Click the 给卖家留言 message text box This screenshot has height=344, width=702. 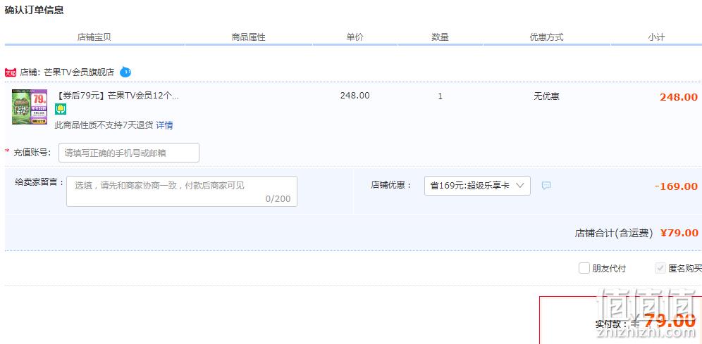coord(182,191)
